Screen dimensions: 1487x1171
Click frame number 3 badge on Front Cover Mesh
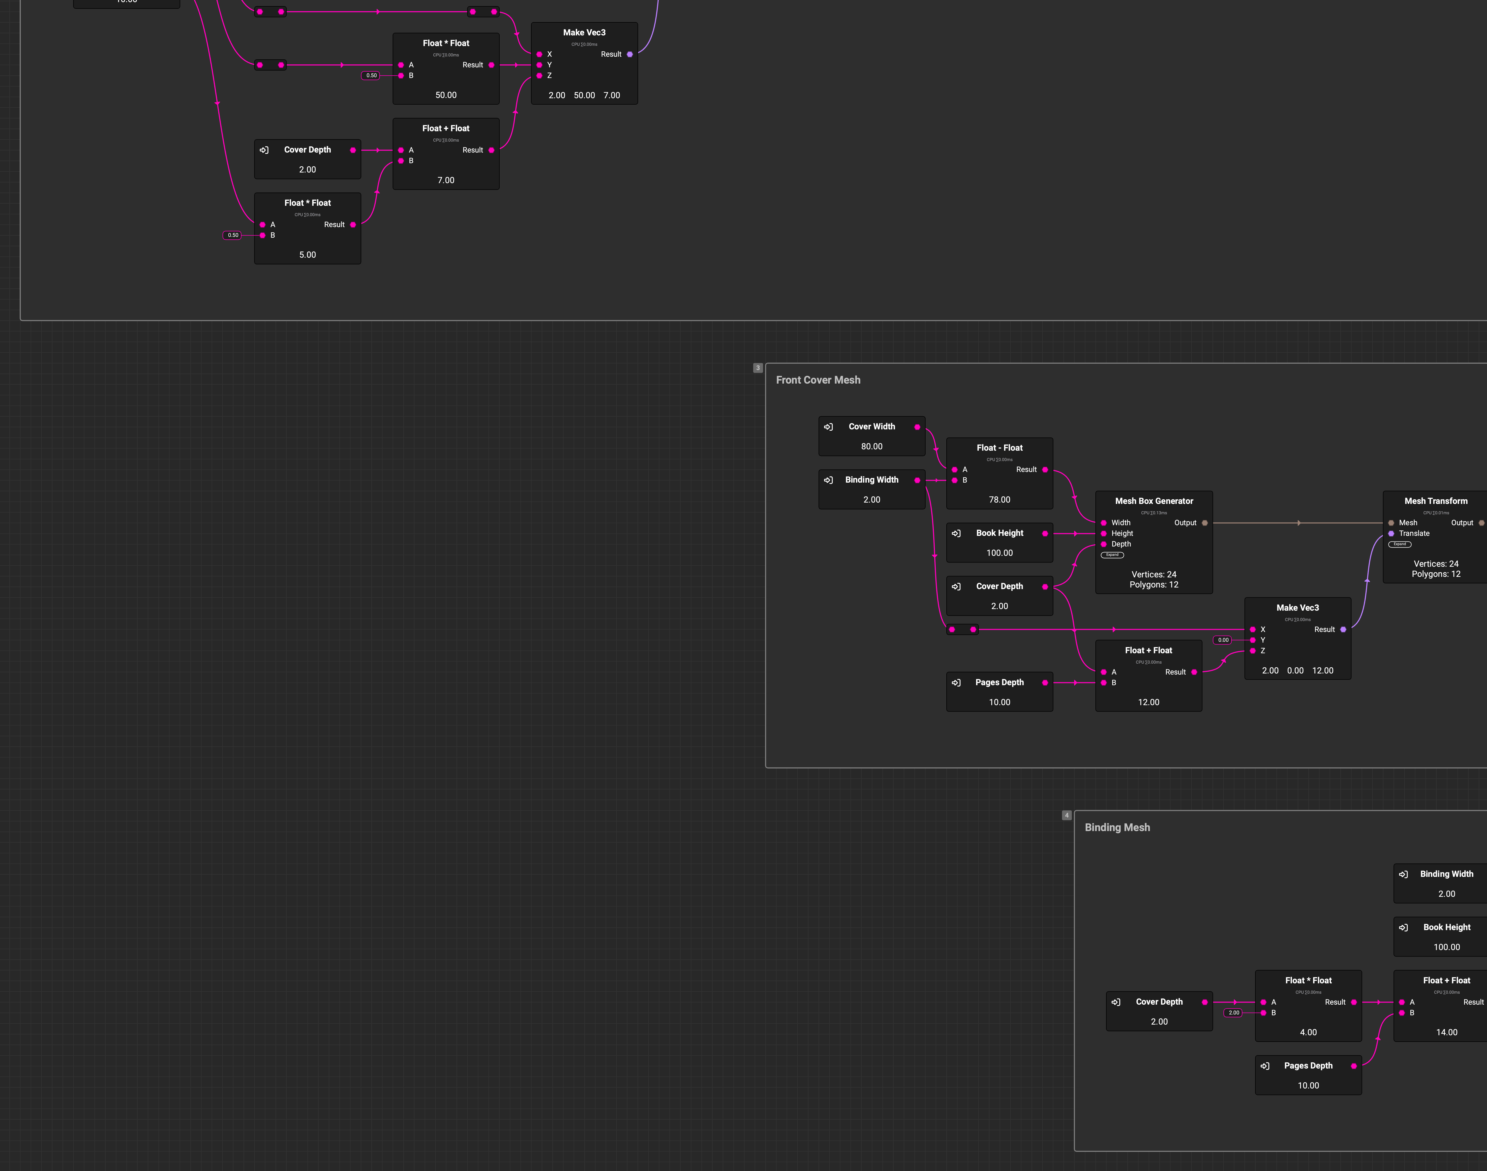[758, 368]
